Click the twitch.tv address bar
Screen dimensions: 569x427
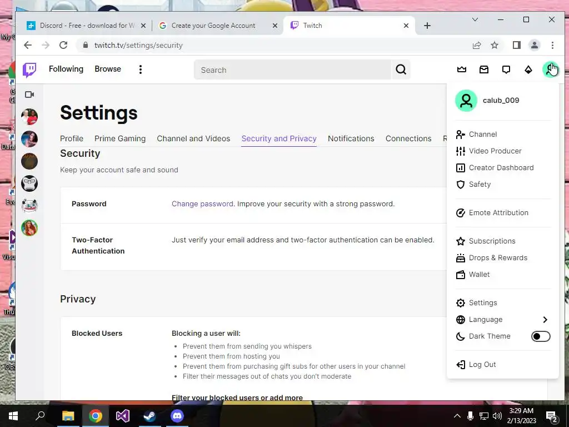272,45
